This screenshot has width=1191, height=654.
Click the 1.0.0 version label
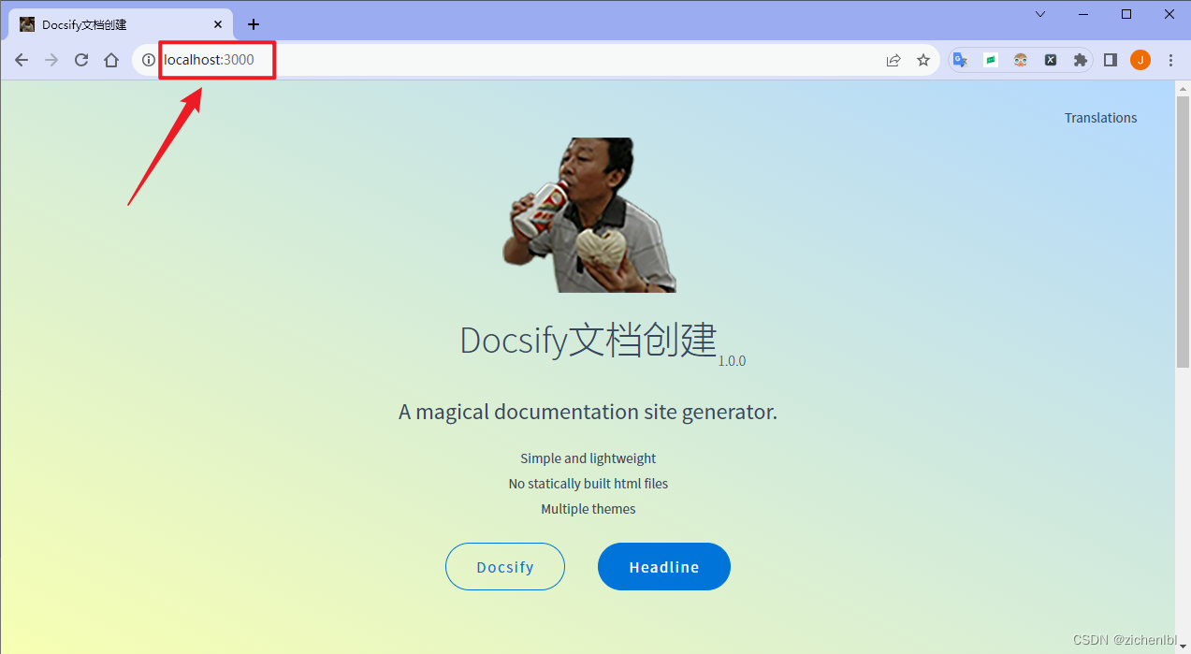(x=732, y=361)
